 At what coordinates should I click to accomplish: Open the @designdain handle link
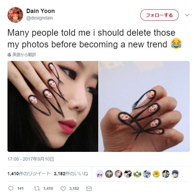[39, 18]
